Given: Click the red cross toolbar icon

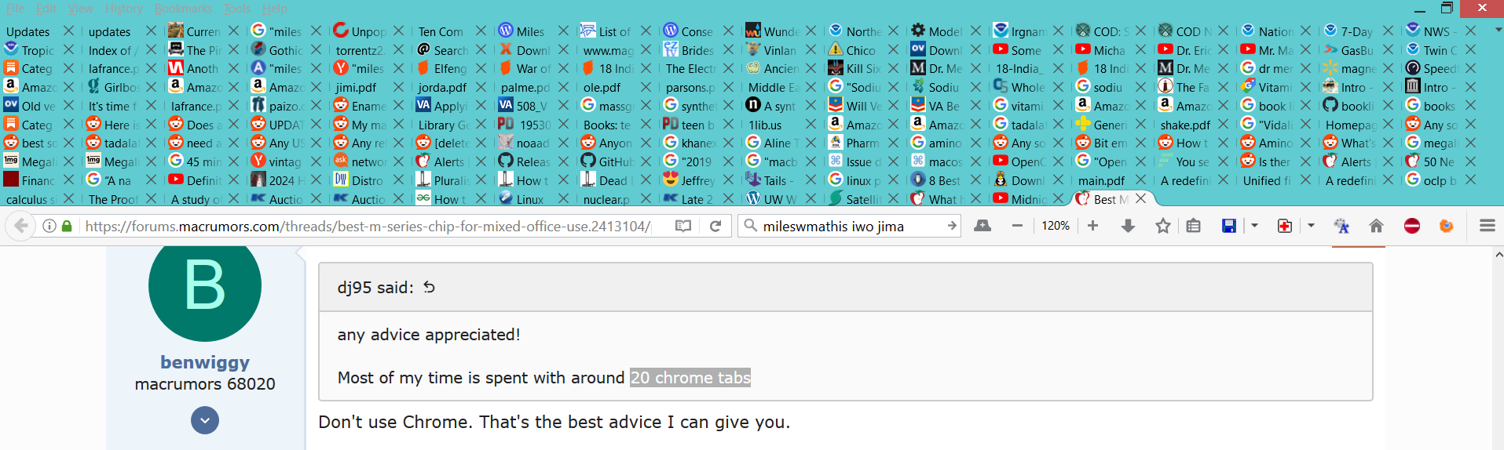Looking at the screenshot, I should coord(1285,226).
